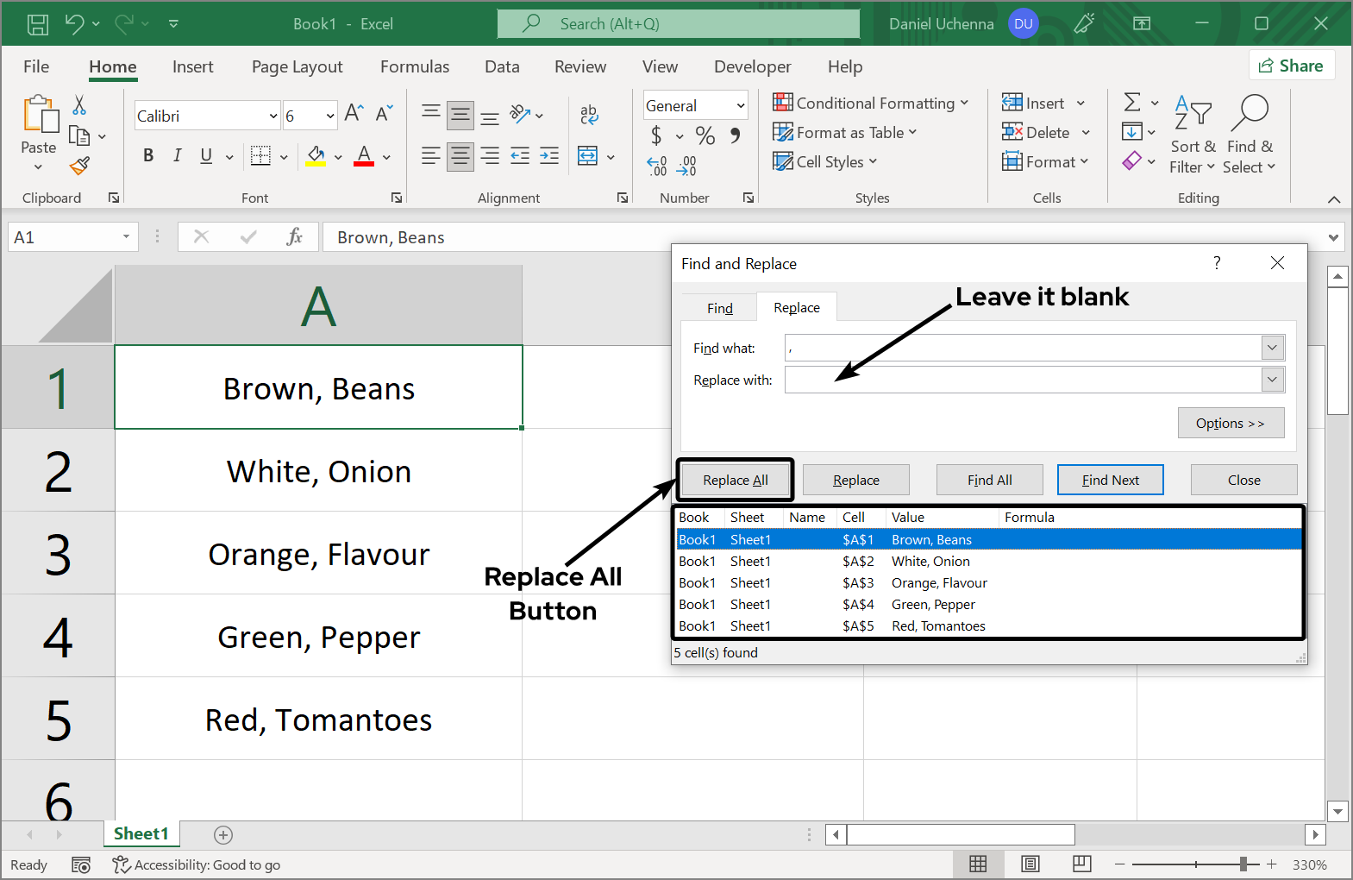This screenshot has width=1353, height=880.
Task: Click the Increase Font Size icon
Action: [354, 114]
